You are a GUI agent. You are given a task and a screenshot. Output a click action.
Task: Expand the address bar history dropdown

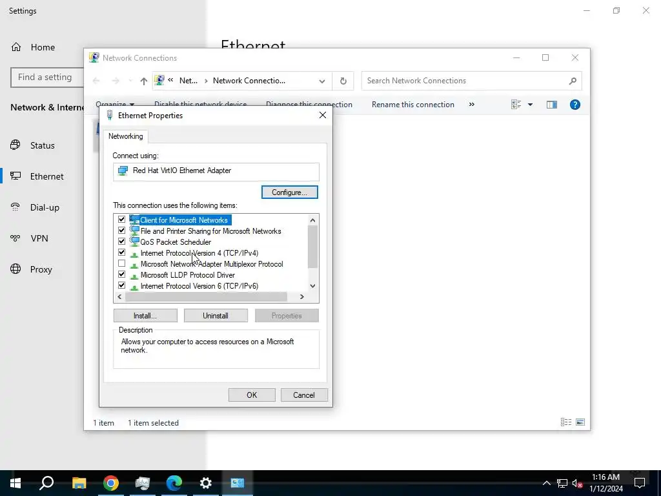322,81
